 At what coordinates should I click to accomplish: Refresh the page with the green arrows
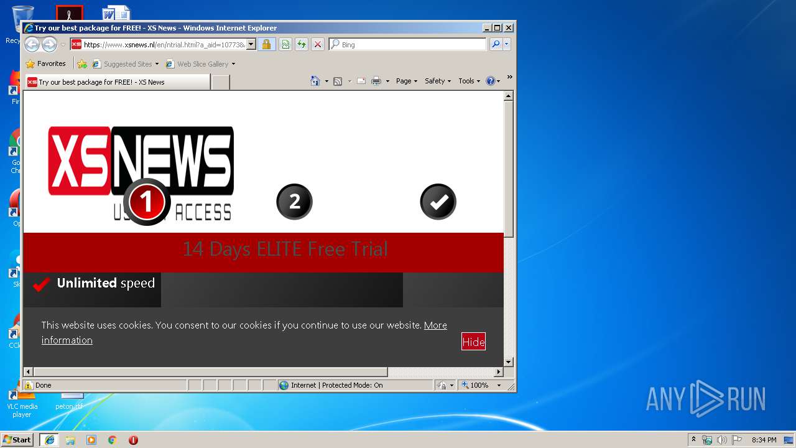(302, 44)
